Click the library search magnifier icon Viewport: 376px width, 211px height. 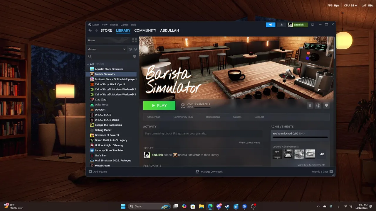pyautogui.click(x=90, y=57)
